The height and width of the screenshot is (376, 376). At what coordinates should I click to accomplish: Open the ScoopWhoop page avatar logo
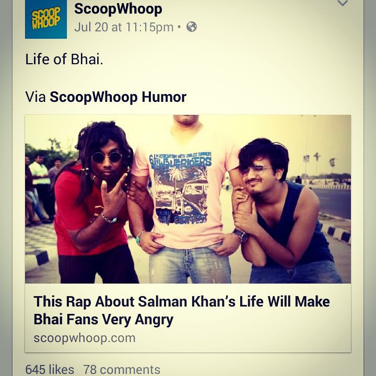[46, 19]
